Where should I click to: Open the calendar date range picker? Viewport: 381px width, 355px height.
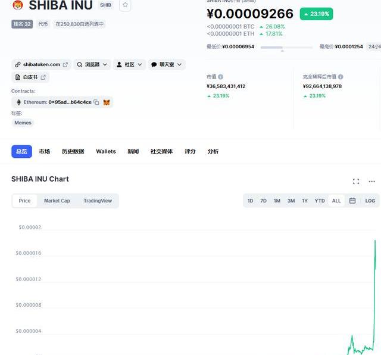tap(352, 201)
